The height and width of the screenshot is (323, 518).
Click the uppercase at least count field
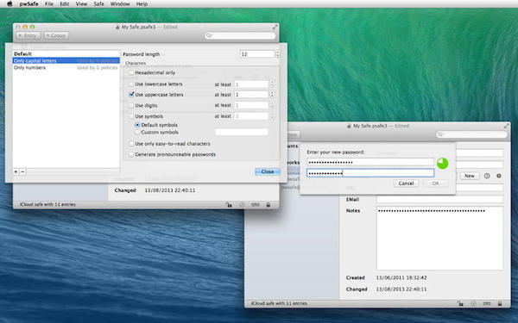[251, 95]
